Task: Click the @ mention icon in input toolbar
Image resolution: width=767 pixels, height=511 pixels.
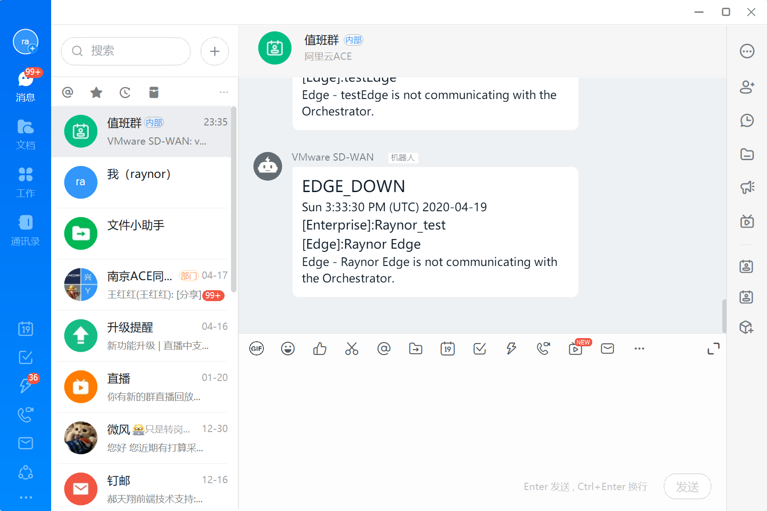Action: point(384,349)
